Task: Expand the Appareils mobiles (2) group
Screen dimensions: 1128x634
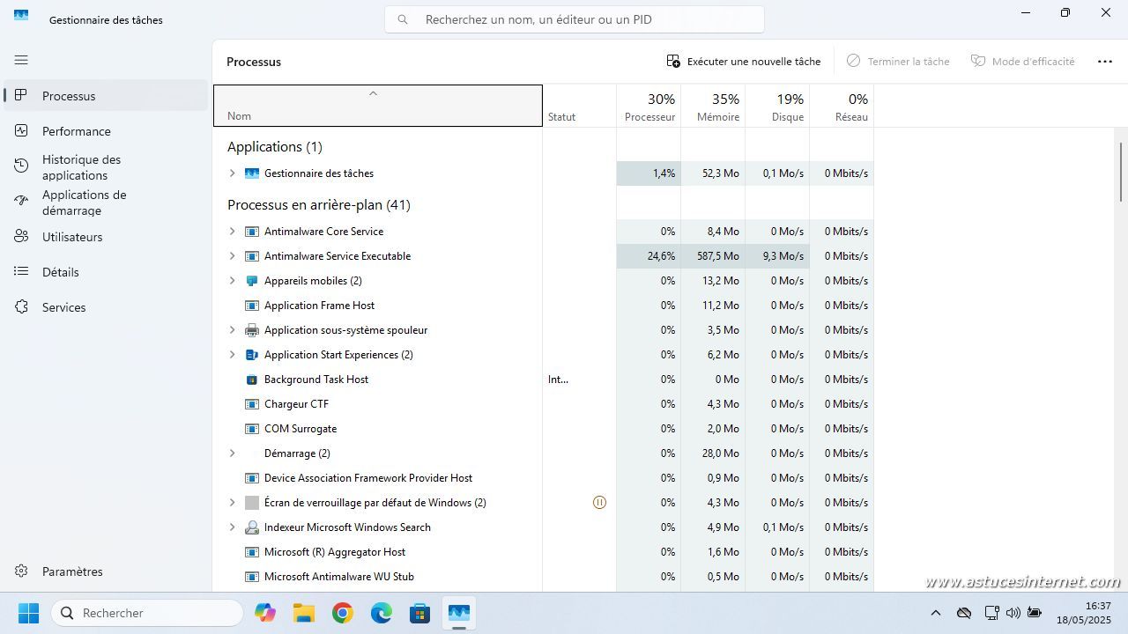Action: [233, 281]
